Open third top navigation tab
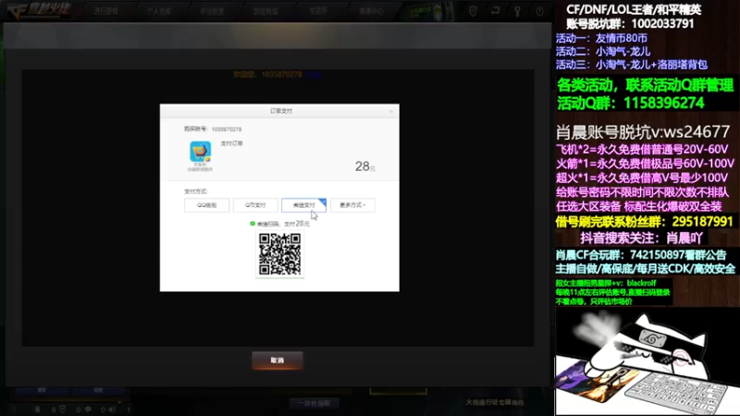Viewport: 740px width, 416px height. [x=212, y=11]
